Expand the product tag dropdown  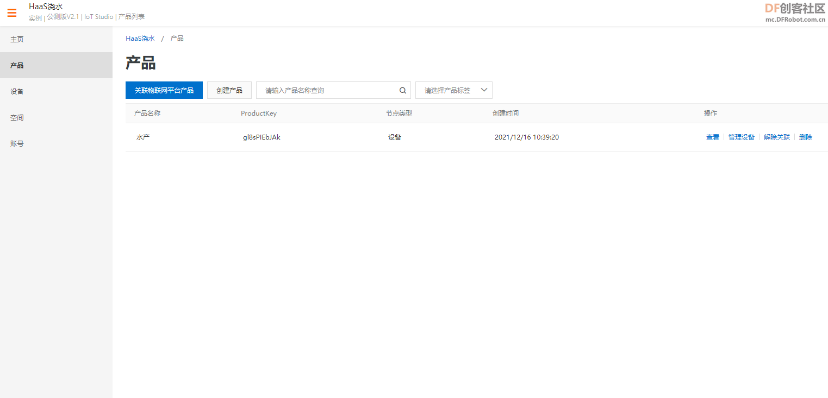pos(454,90)
